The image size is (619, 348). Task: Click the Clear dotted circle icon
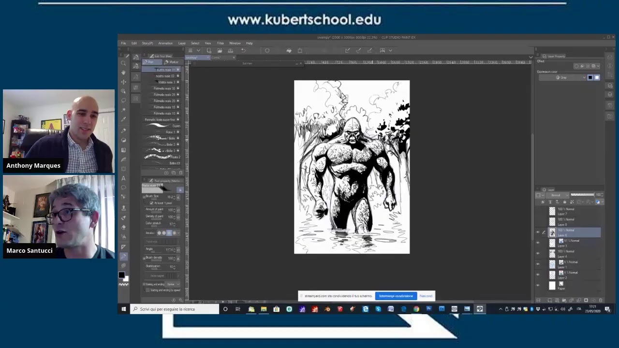point(267,51)
